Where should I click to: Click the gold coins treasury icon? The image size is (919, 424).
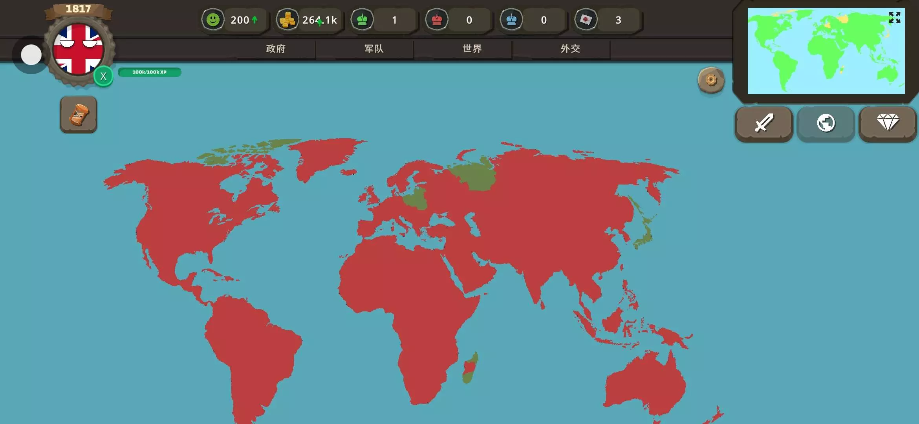[287, 20]
